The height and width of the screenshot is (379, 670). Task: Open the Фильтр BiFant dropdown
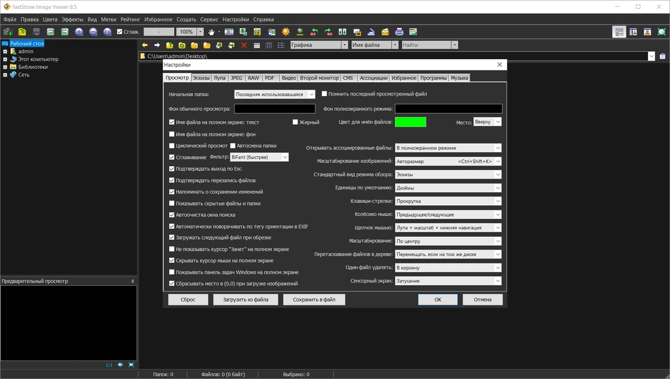(x=259, y=157)
